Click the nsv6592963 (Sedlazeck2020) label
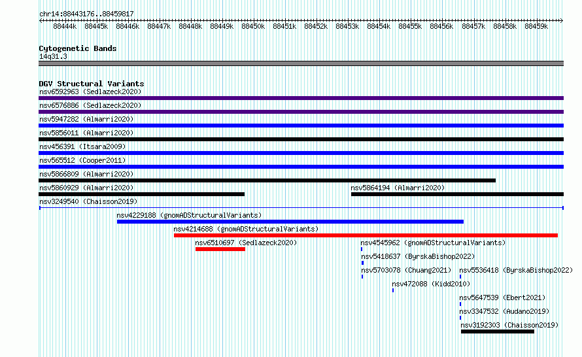This screenshot has height=357, width=582. [x=90, y=92]
